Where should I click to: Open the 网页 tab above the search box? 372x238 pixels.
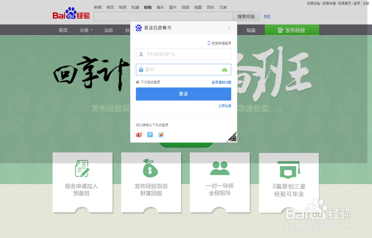tap(110, 7)
